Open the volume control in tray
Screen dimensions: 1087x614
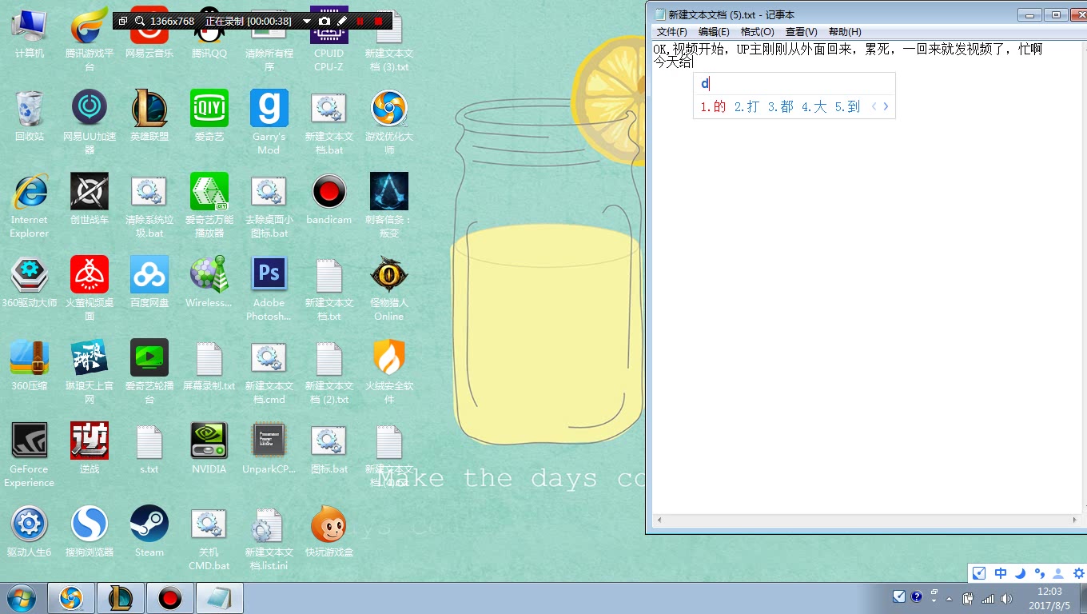coord(1006,598)
